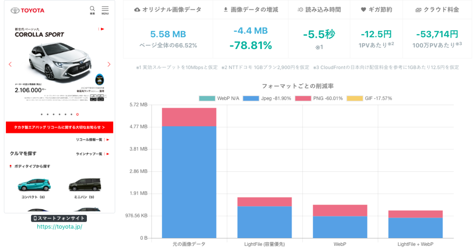476x249 pixels.
Task: Select the active last carousel dot
Action: coord(77,114)
